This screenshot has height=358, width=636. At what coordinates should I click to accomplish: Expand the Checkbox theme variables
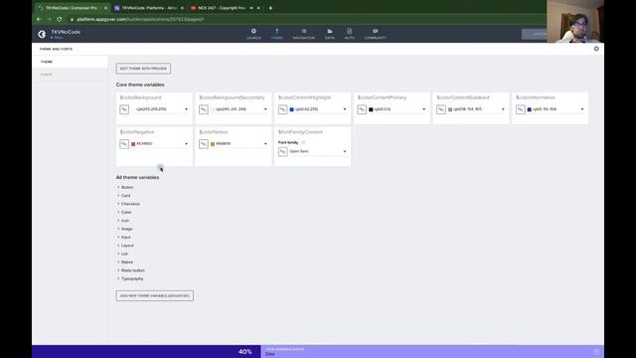128,204
